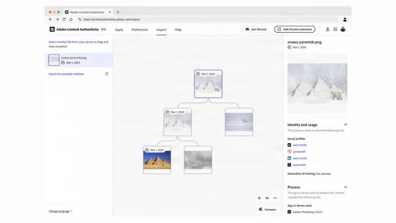This screenshot has height=223, width=396.
Task: Click the Compare icon below the zoom controls
Action: coord(260,209)
